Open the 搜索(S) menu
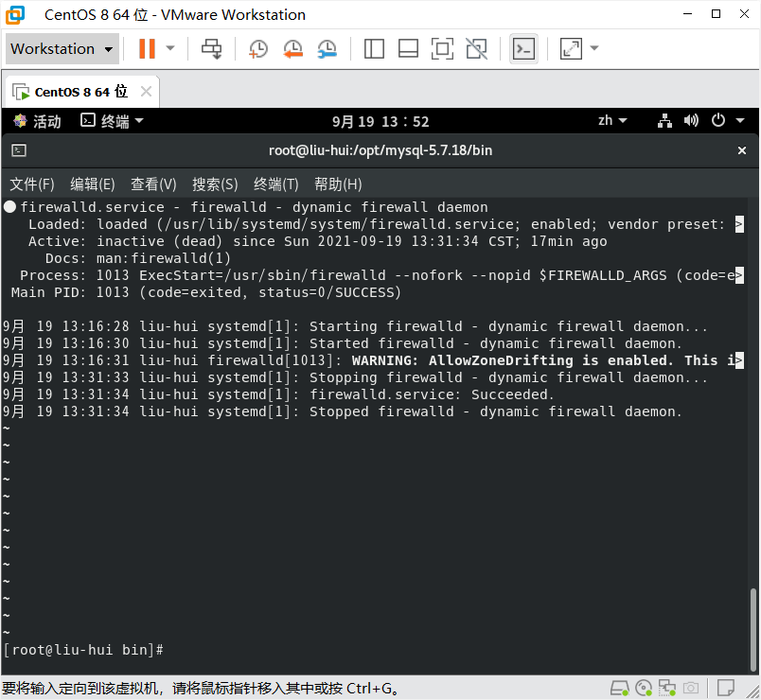 (215, 184)
